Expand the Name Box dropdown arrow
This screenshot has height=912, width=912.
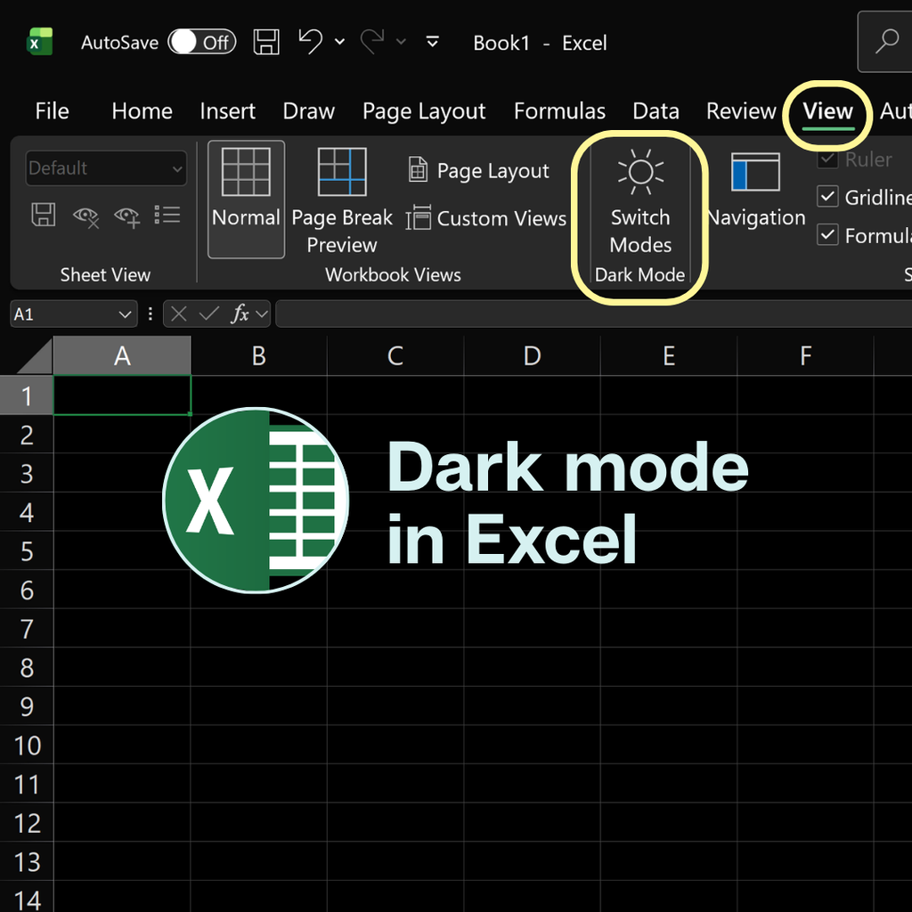[125, 314]
